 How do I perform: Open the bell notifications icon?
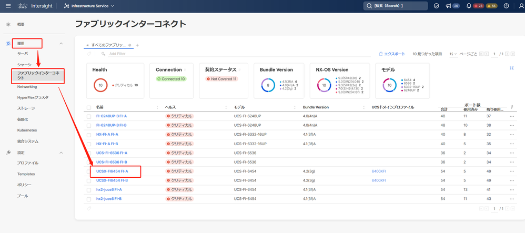469,6
